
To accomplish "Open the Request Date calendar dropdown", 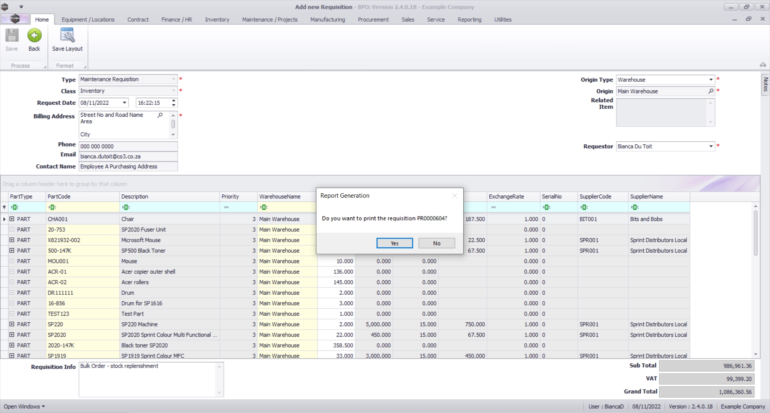I will tap(124, 103).
